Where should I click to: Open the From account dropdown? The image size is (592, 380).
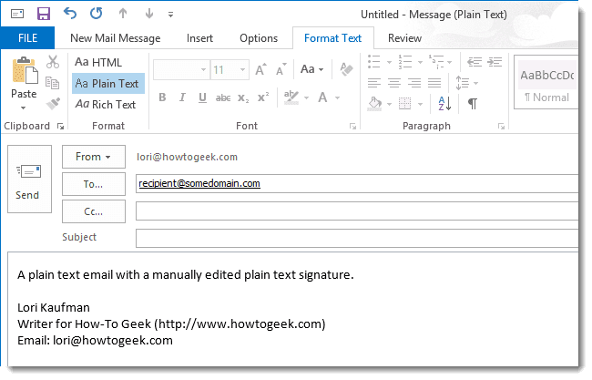click(x=93, y=157)
